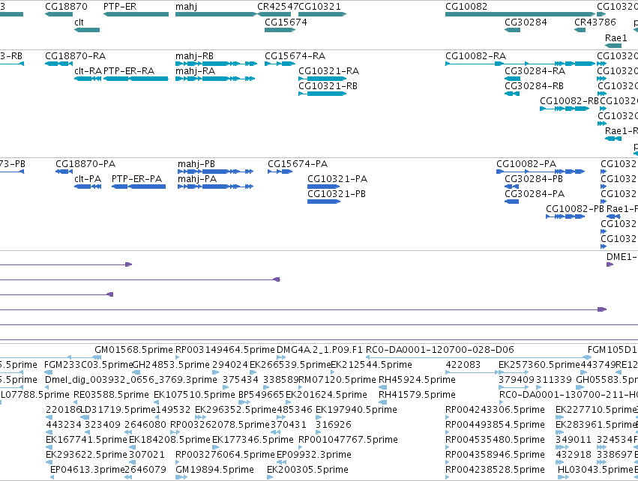Viewport: 638px width, 481px height.
Task: Click the CG15674-PA protein label
Action: point(298,164)
